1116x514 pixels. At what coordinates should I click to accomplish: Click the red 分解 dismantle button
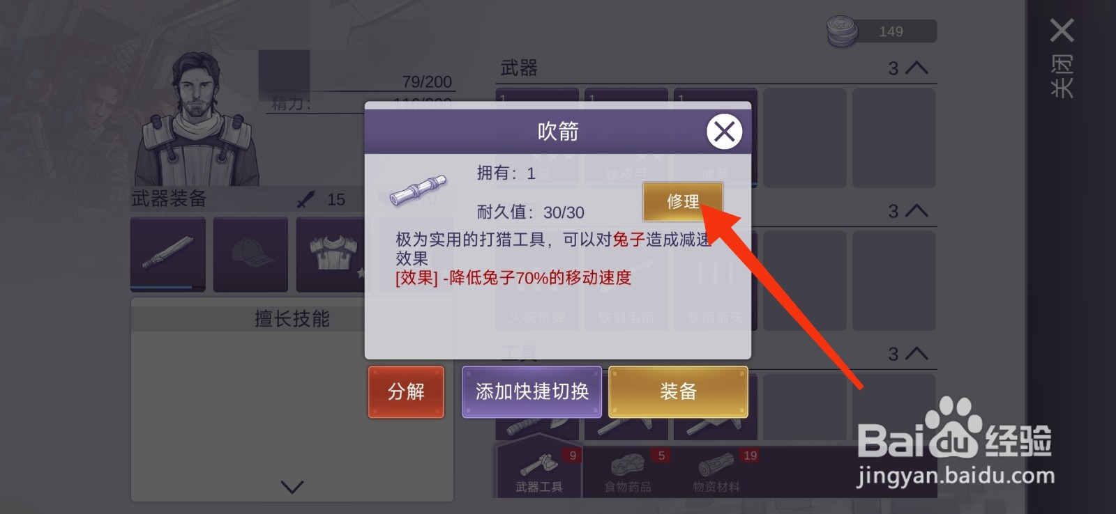click(406, 391)
